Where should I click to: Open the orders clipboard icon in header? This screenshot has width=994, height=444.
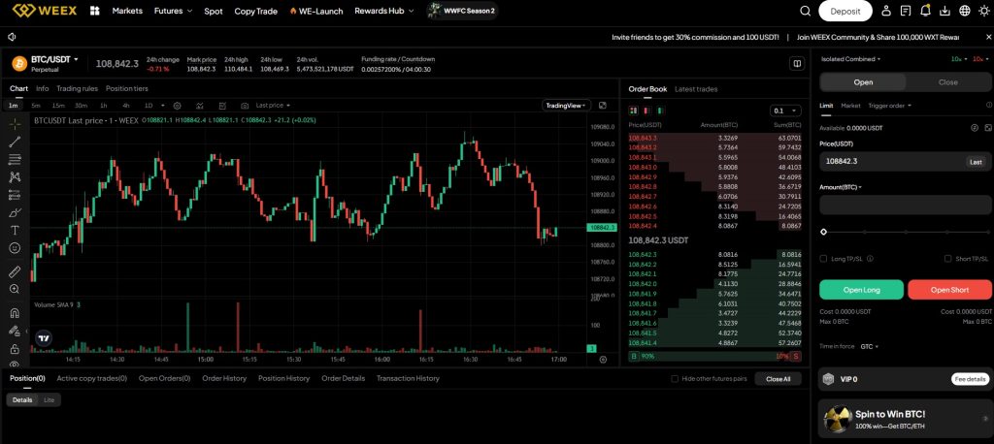(x=906, y=11)
